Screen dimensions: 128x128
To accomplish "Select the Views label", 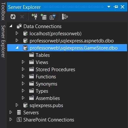I will [x=42, y=62].
